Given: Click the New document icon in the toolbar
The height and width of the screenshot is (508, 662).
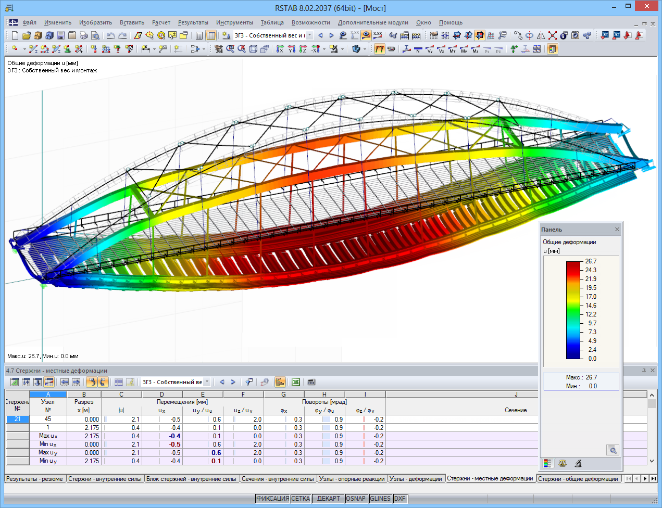Looking at the screenshot, I should click(x=15, y=35).
